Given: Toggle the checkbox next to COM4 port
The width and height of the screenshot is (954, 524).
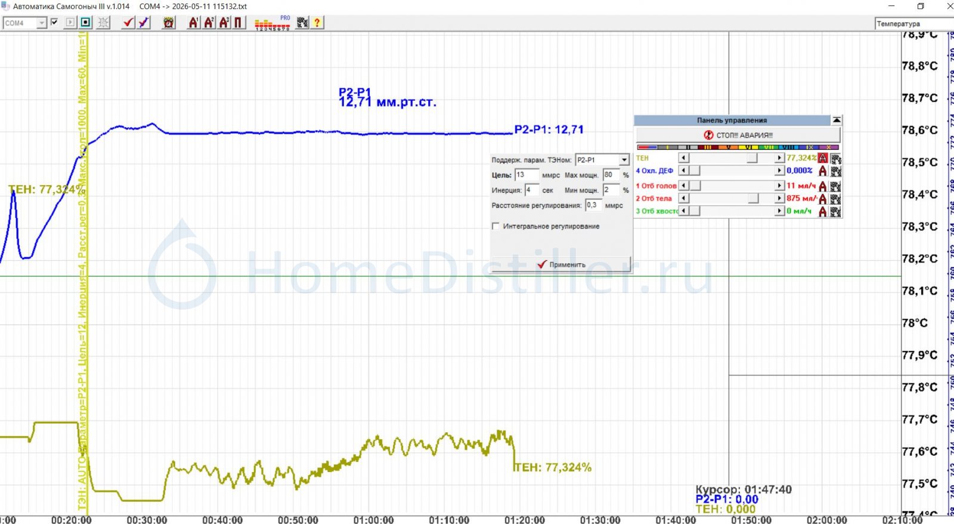Looking at the screenshot, I should 54,22.
